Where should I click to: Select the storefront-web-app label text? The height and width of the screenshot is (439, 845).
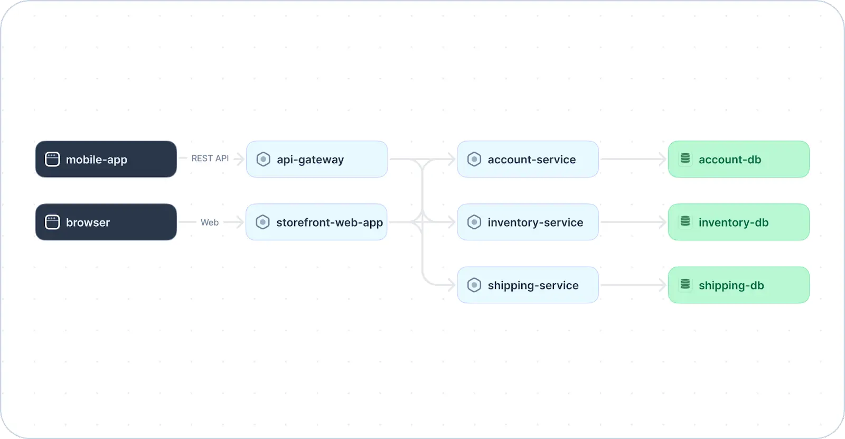(x=330, y=222)
